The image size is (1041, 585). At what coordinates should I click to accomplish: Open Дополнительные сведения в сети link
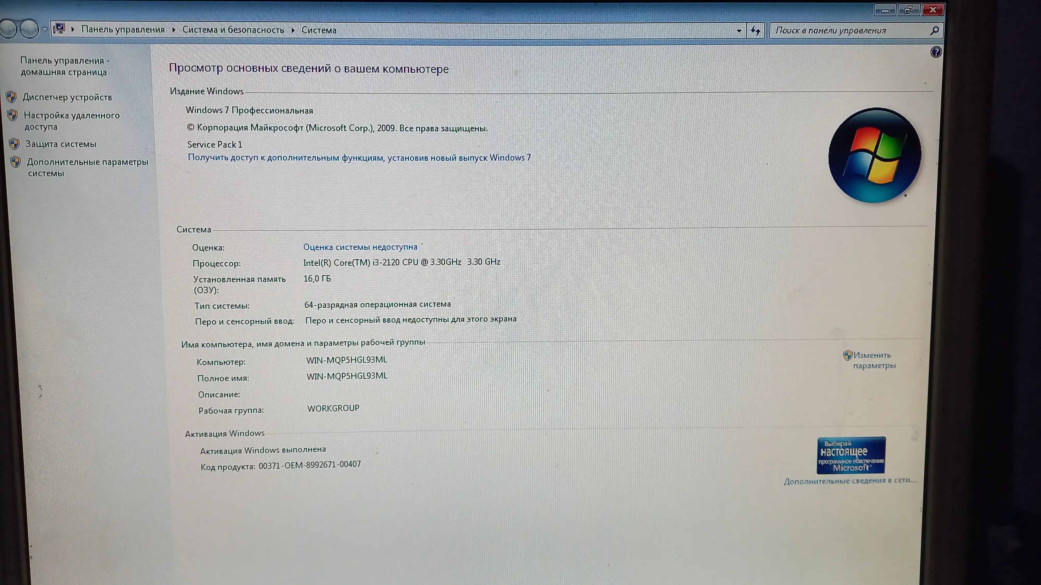(x=850, y=480)
